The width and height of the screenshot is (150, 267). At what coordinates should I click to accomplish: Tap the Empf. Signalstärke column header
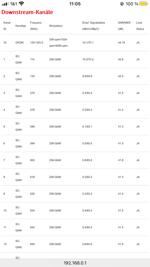click(x=94, y=26)
